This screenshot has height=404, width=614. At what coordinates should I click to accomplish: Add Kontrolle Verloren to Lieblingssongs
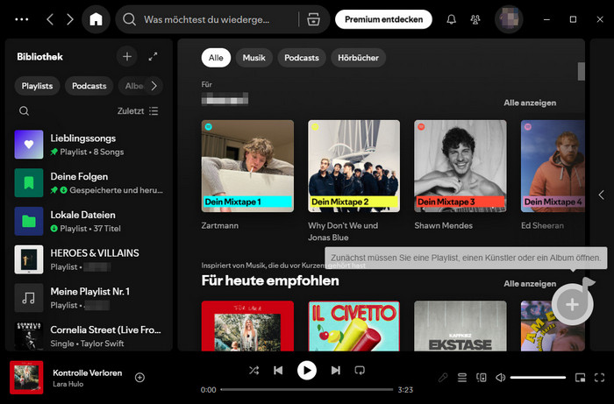click(139, 378)
